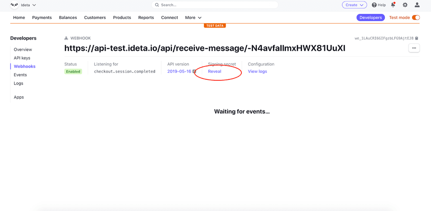Image resolution: width=431 pixels, height=211 pixels.
Task: Expand the More navigation menu
Action: click(193, 18)
